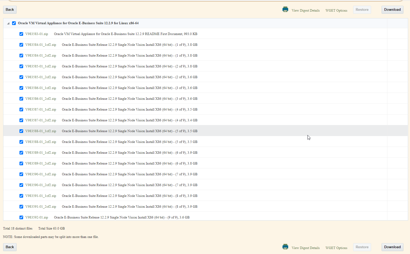
Task: Toggle V983587-01_2of2.zip checkbox
Action: [x=21, y=120]
